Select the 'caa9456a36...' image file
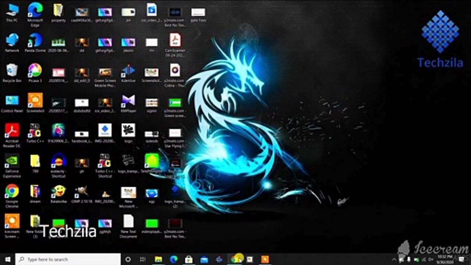The height and width of the screenshot is (265, 471). pyautogui.click(x=81, y=15)
